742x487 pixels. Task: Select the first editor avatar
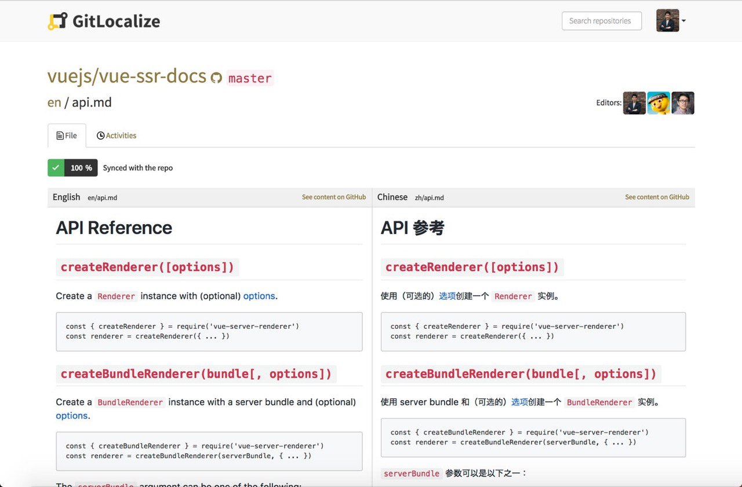click(634, 103)
